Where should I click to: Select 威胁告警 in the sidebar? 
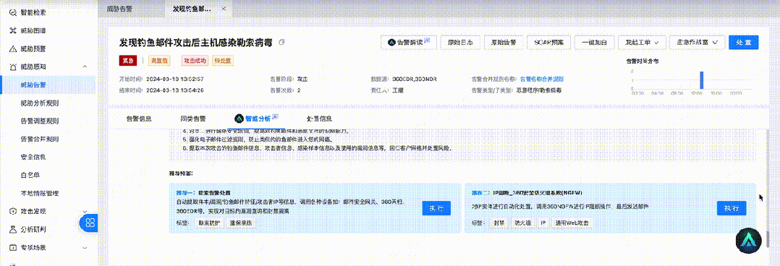pos(48,85)
